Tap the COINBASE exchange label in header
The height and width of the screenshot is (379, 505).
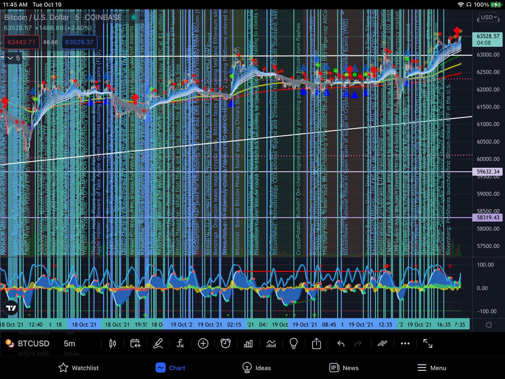click(x=103, y=17)
